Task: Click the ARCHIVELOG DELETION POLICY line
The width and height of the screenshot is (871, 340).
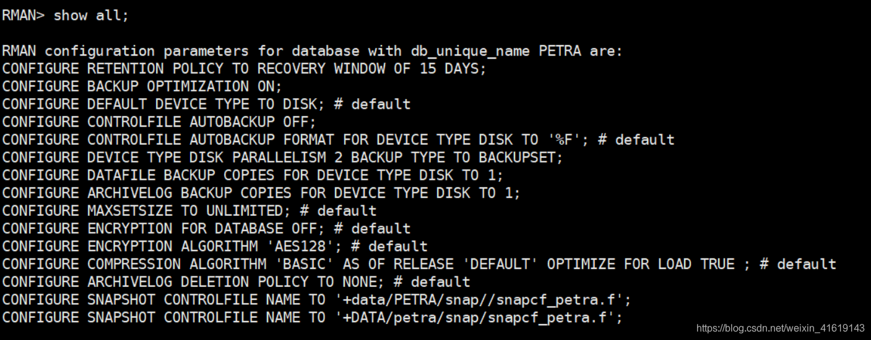Action: tap(236, 282)
